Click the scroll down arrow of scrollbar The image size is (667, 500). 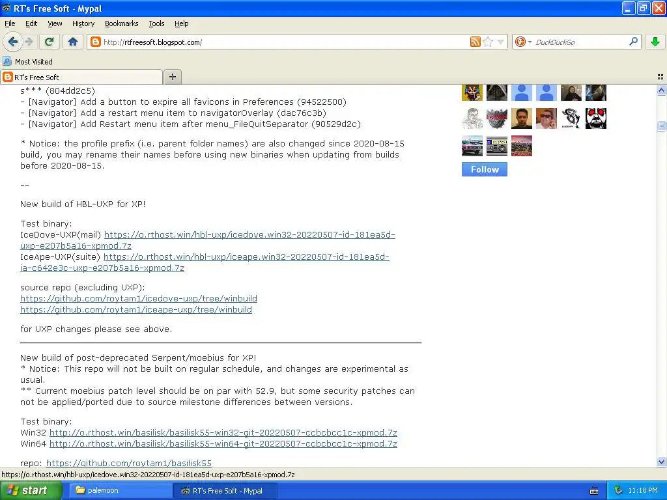[x=661, y=462]
